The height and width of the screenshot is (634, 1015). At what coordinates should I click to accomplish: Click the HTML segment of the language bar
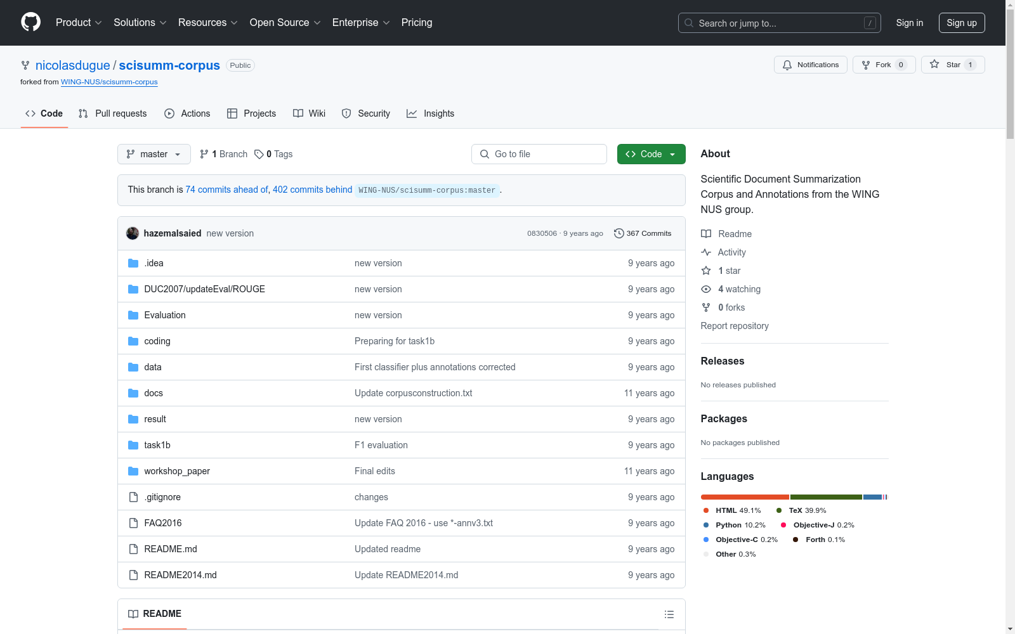(x=745, y=497)
